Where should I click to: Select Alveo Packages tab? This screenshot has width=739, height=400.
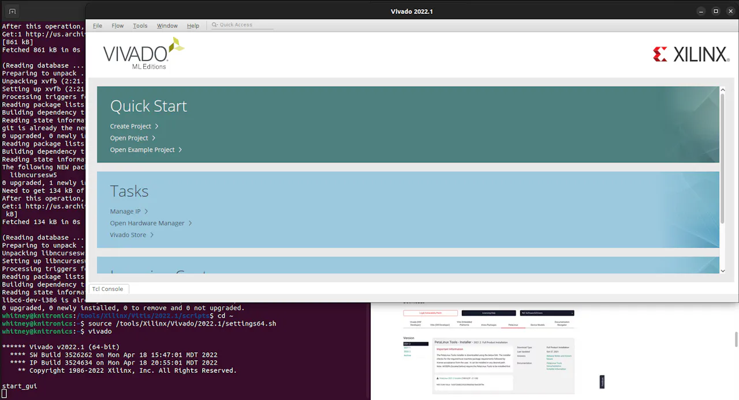point(488,325)
